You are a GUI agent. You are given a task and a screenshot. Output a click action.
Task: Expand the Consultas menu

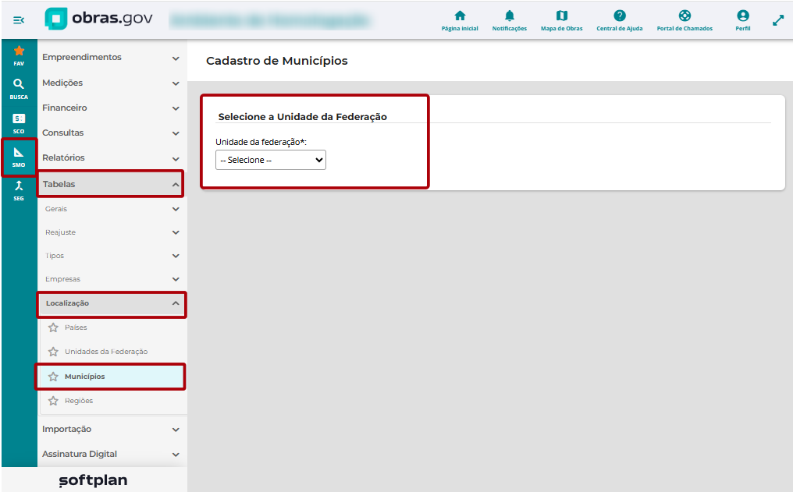click(x=112, y=133)
